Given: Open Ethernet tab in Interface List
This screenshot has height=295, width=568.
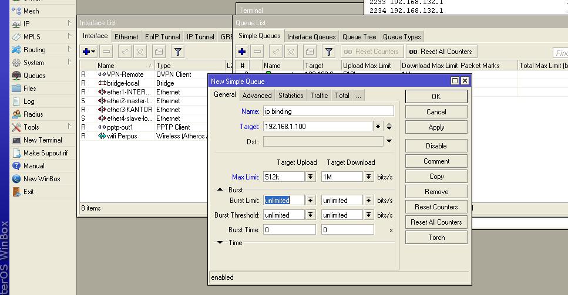Looking at the screenshot, I should tap(126, 37).
